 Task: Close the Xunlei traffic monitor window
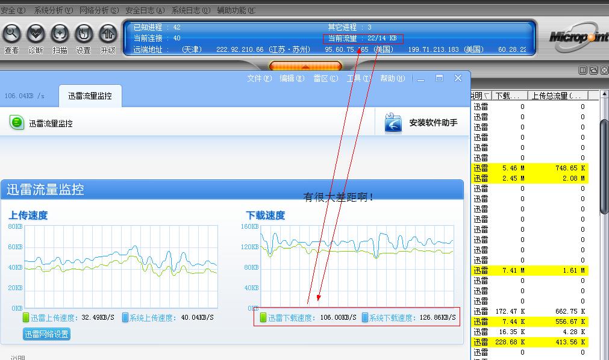coord(458,78)
